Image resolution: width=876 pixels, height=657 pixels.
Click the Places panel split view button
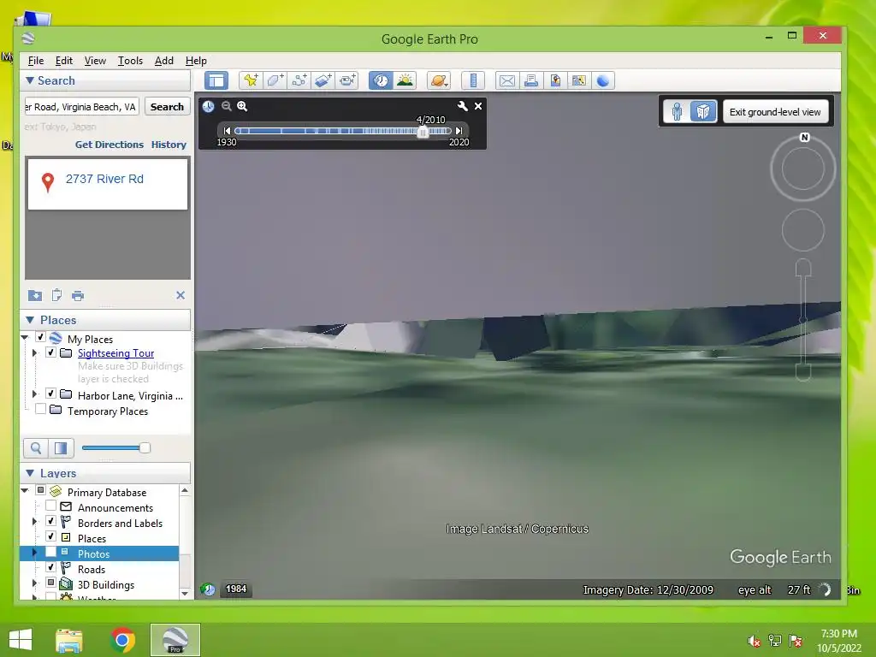[x=61, y=448]
